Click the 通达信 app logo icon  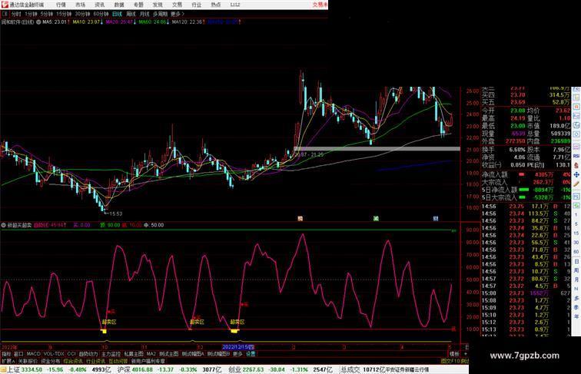(5, 5)
